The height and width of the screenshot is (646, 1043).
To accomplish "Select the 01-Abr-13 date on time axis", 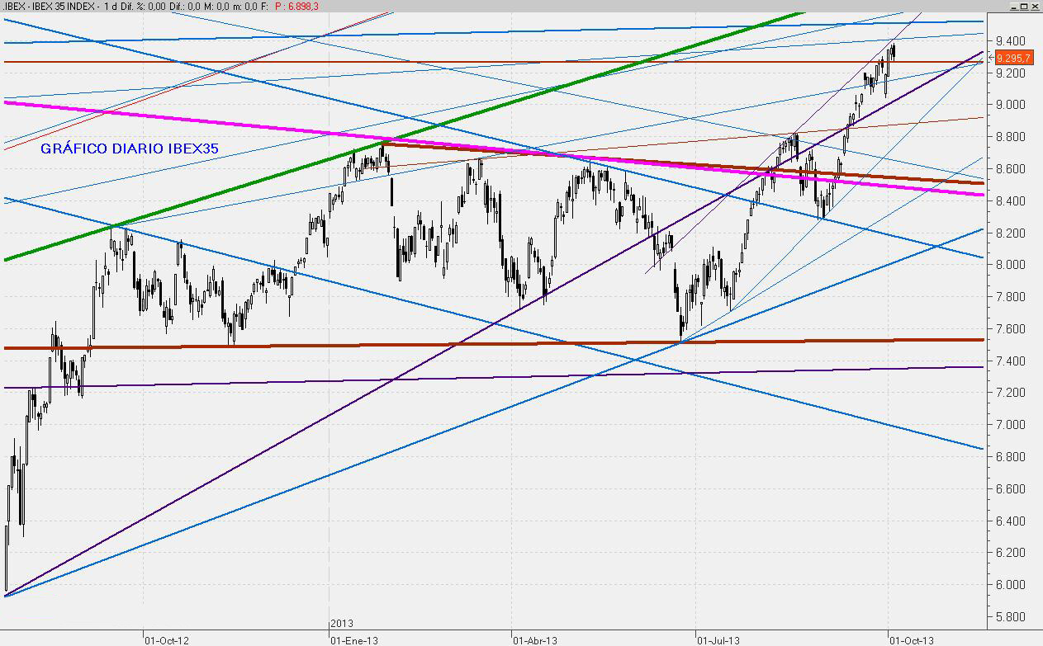I will point(534,639).
